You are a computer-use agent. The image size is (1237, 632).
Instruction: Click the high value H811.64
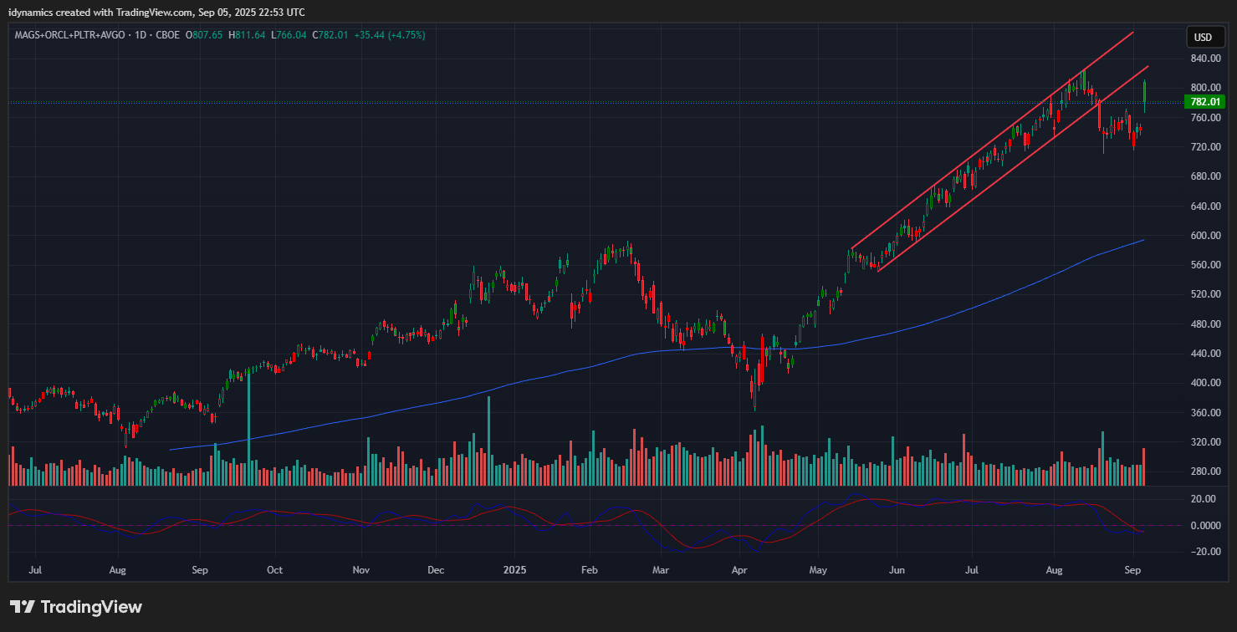pos(247,36)
